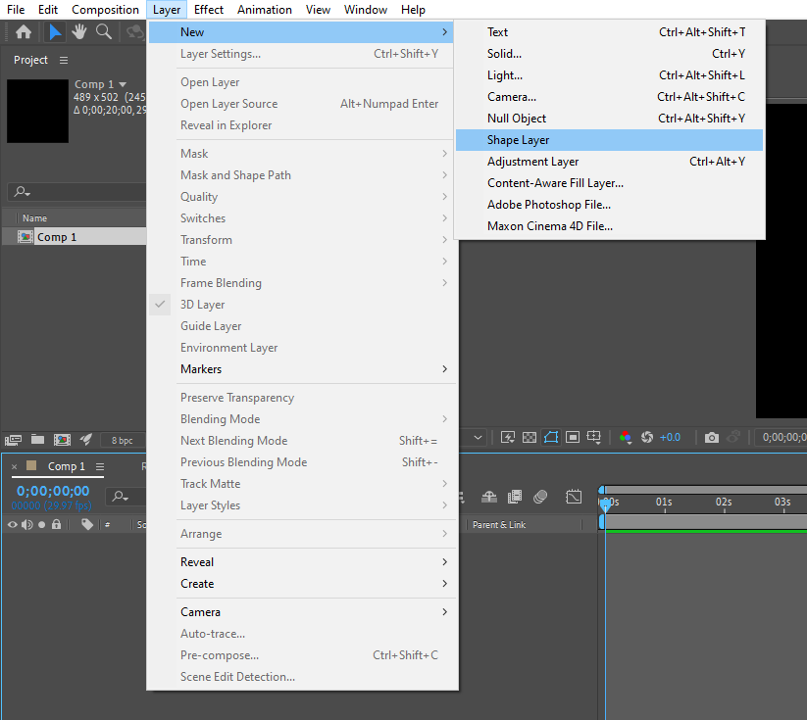The height and width of the screenshot is (720, 807).
Task: Pick the Selection arrow tool
Action: click(55, 32)
